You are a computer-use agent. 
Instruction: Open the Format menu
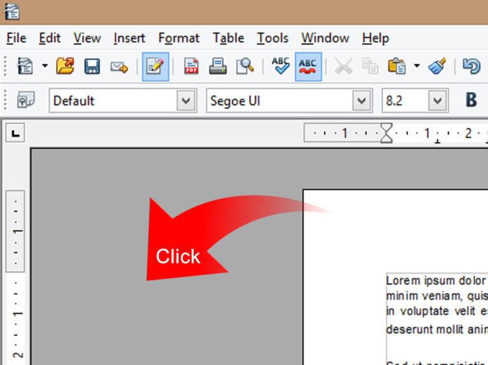click(x=179, y=38)
